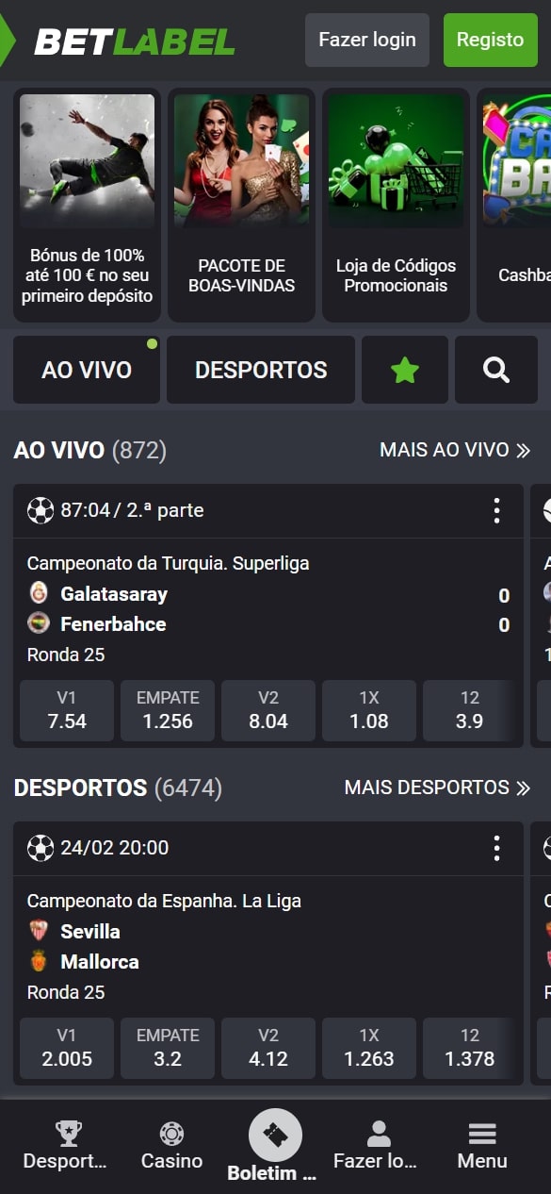This screenshot has width=551, height=1194.
Task: Tap the Desportos trophy icon in bottom bar
Action: tap(69, 1134)
